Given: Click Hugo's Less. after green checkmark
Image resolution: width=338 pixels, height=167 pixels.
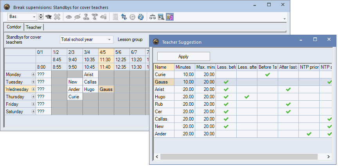Looking at the screenshot, I should click(247, 97).
